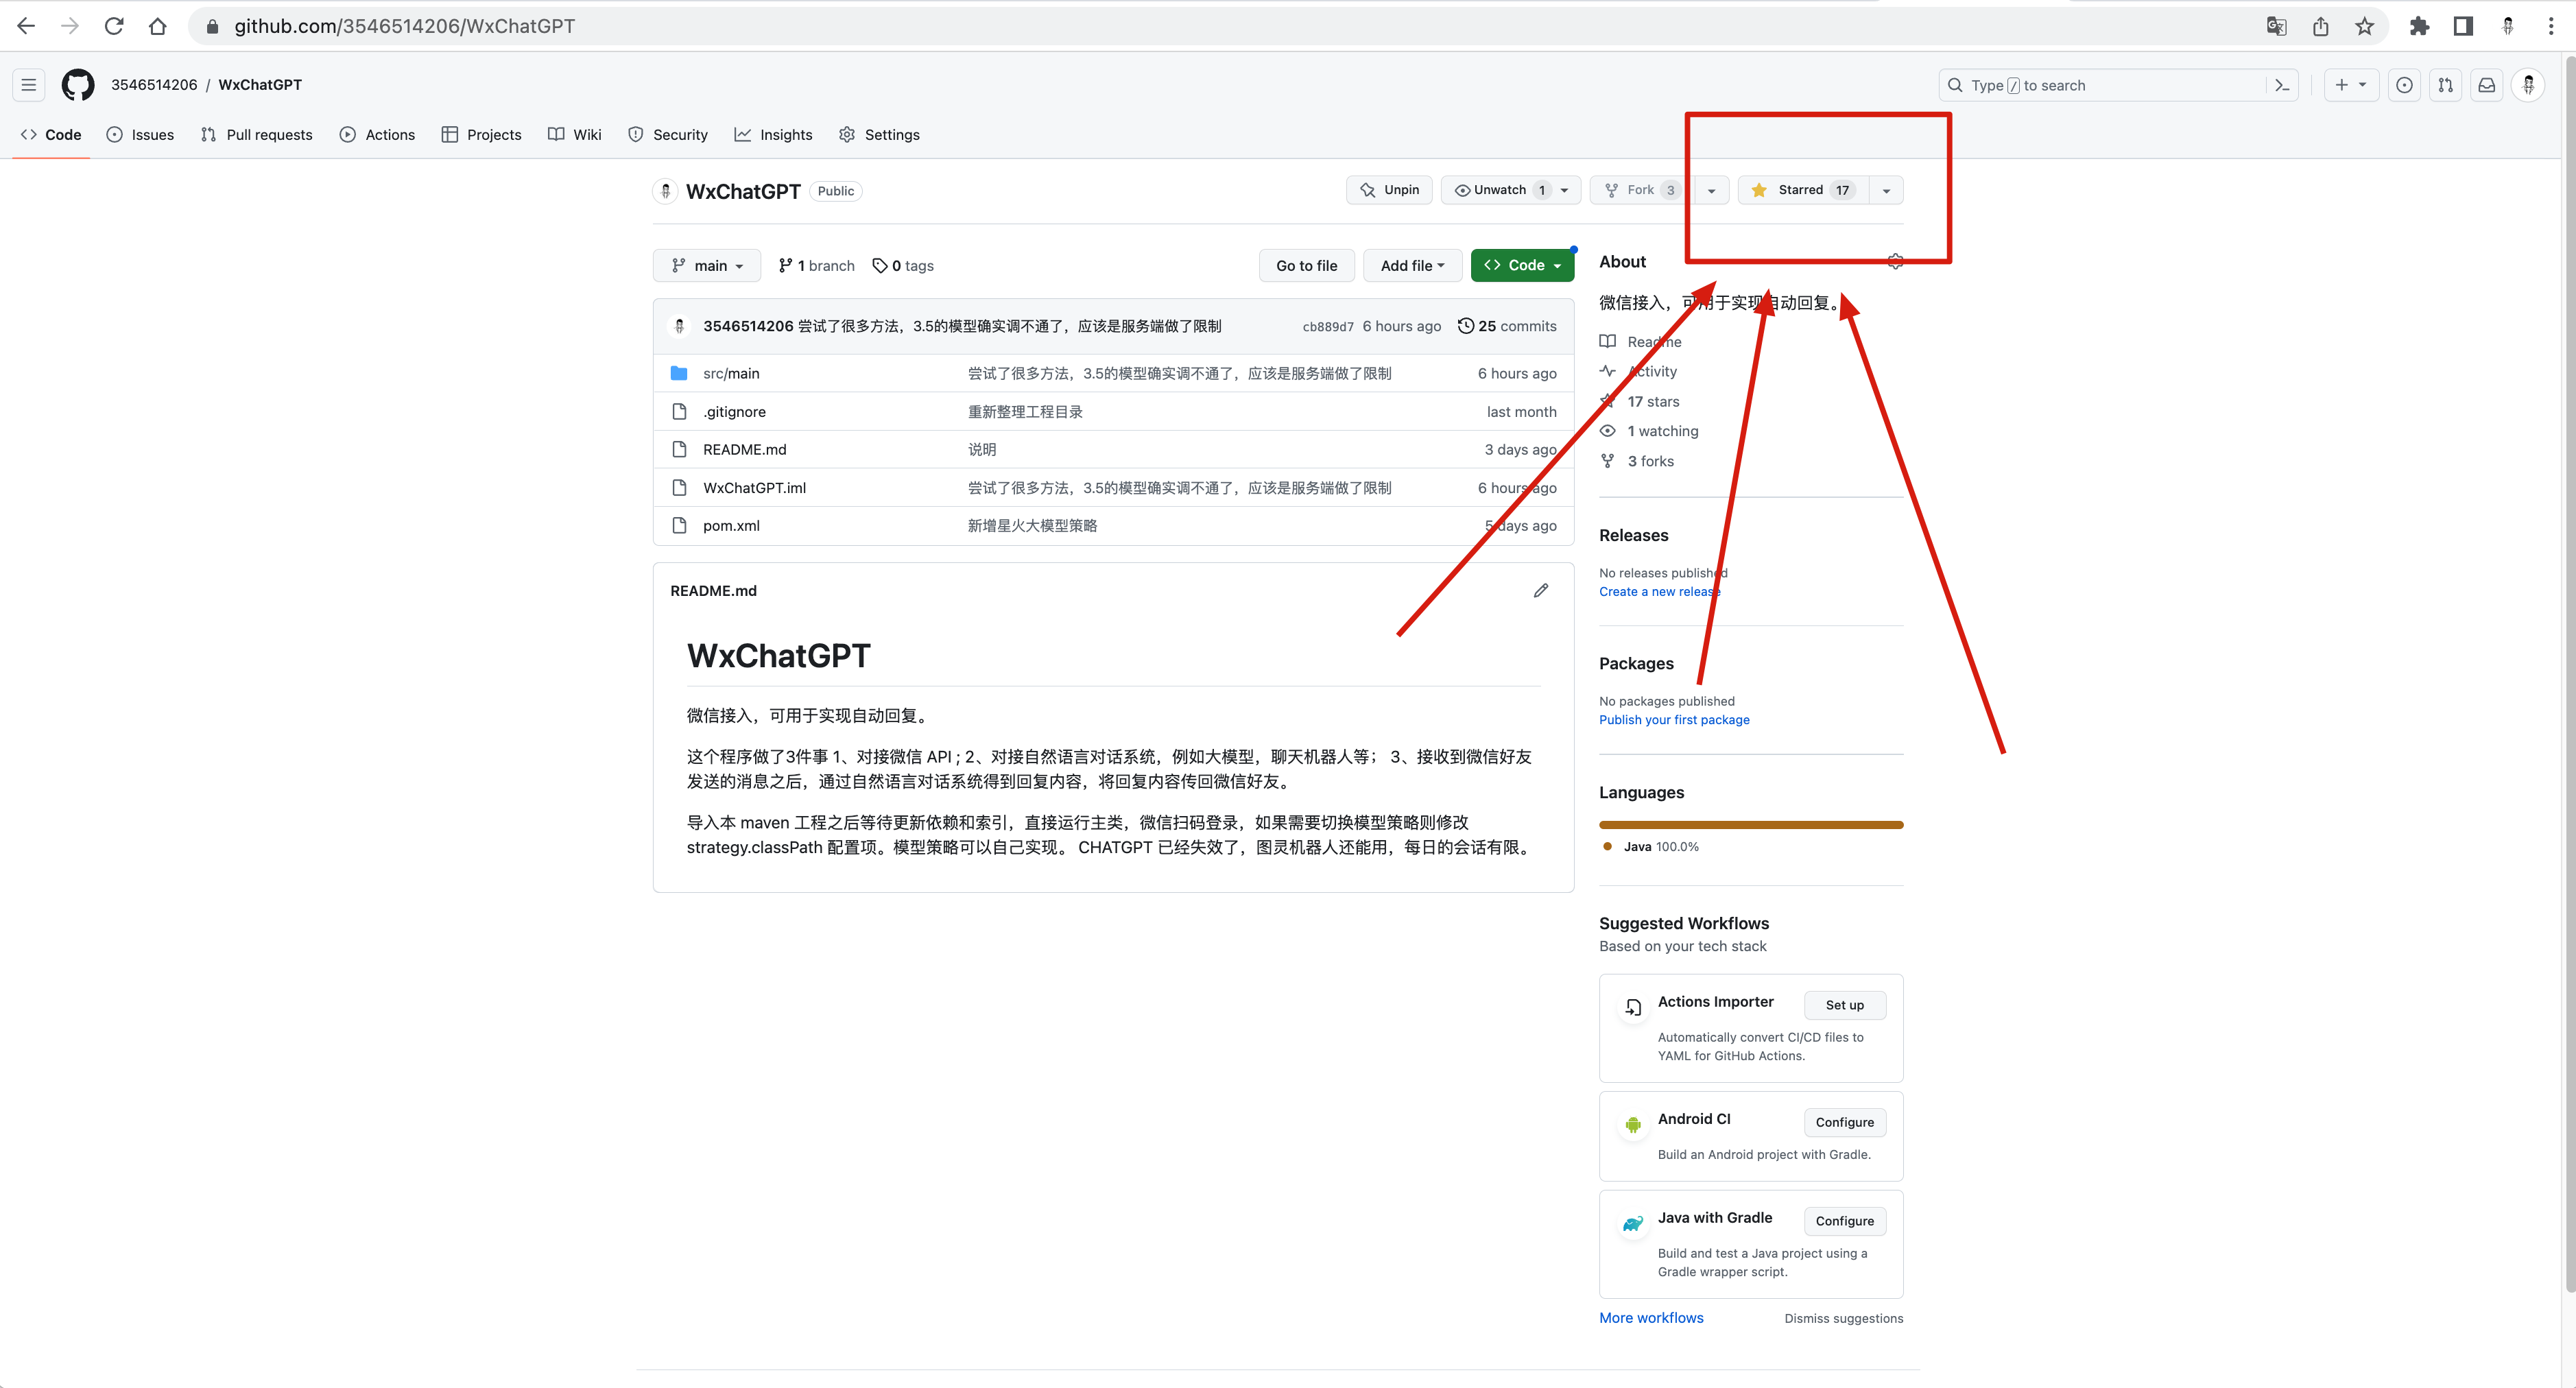Click Set up for Actions Importer
The height and width of the screenshot is (1388, 2576).
1845,1005
